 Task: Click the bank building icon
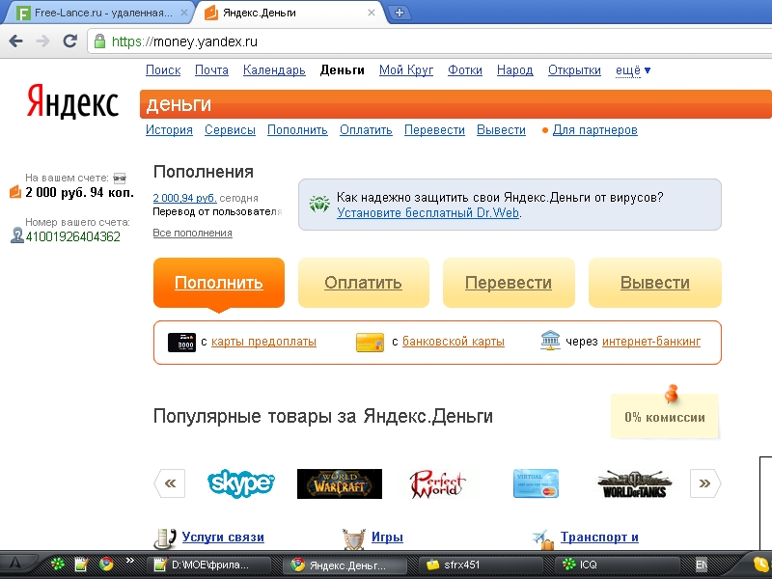click(x=550, y=341)
